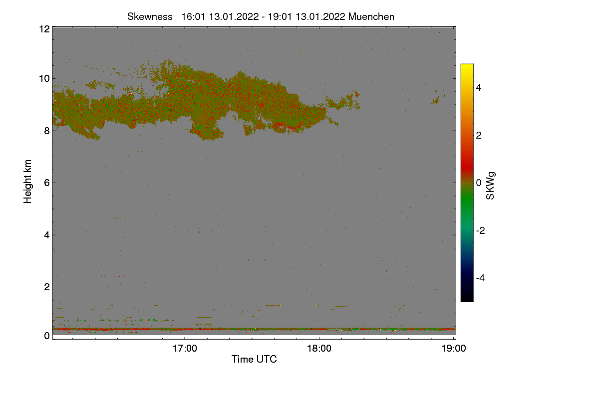Screen dimensions: 599x399
Task: Click the 12 height axis label
Action: coord(44,29)
